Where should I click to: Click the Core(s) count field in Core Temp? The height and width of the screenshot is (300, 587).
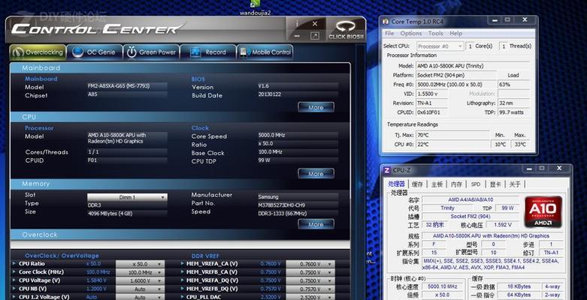470,46
